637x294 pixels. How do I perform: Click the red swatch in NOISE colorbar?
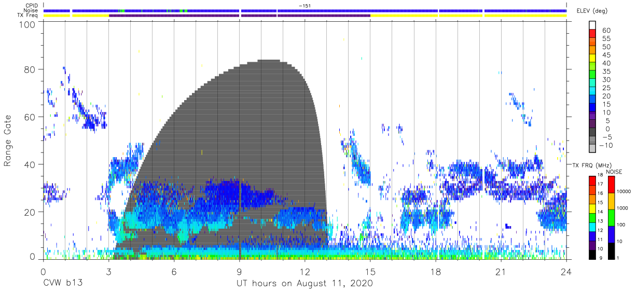tap(612, 185)
